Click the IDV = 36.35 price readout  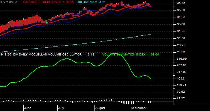pyautogui.click(x=9, y=2)
